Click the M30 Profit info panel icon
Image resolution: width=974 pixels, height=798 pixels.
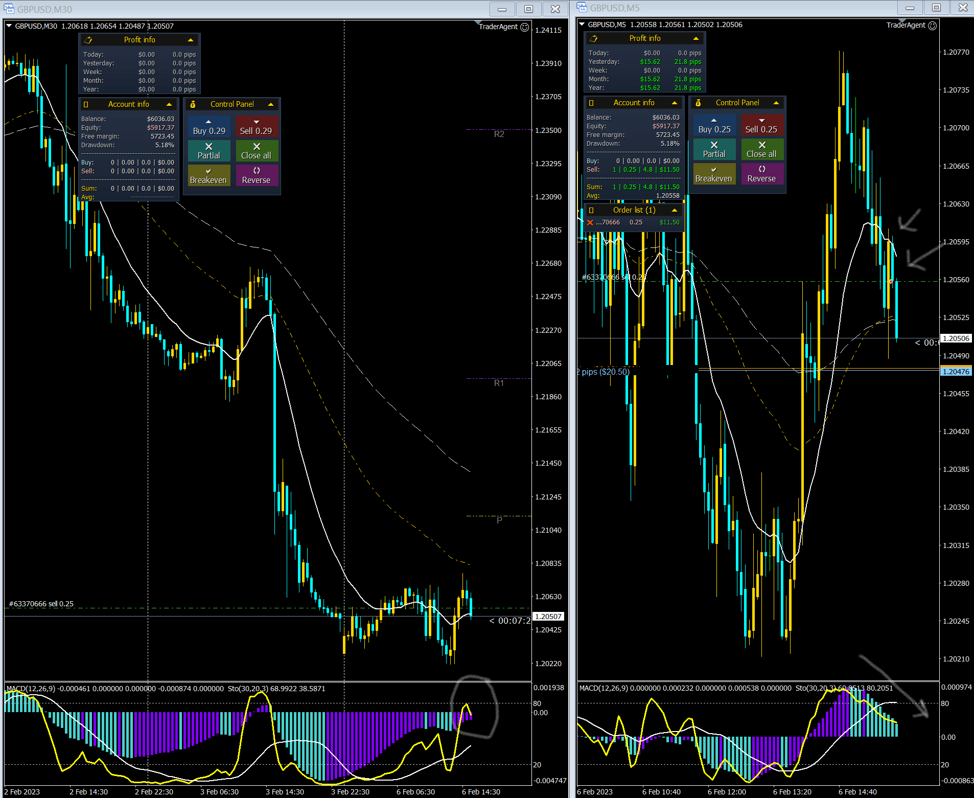88,40
